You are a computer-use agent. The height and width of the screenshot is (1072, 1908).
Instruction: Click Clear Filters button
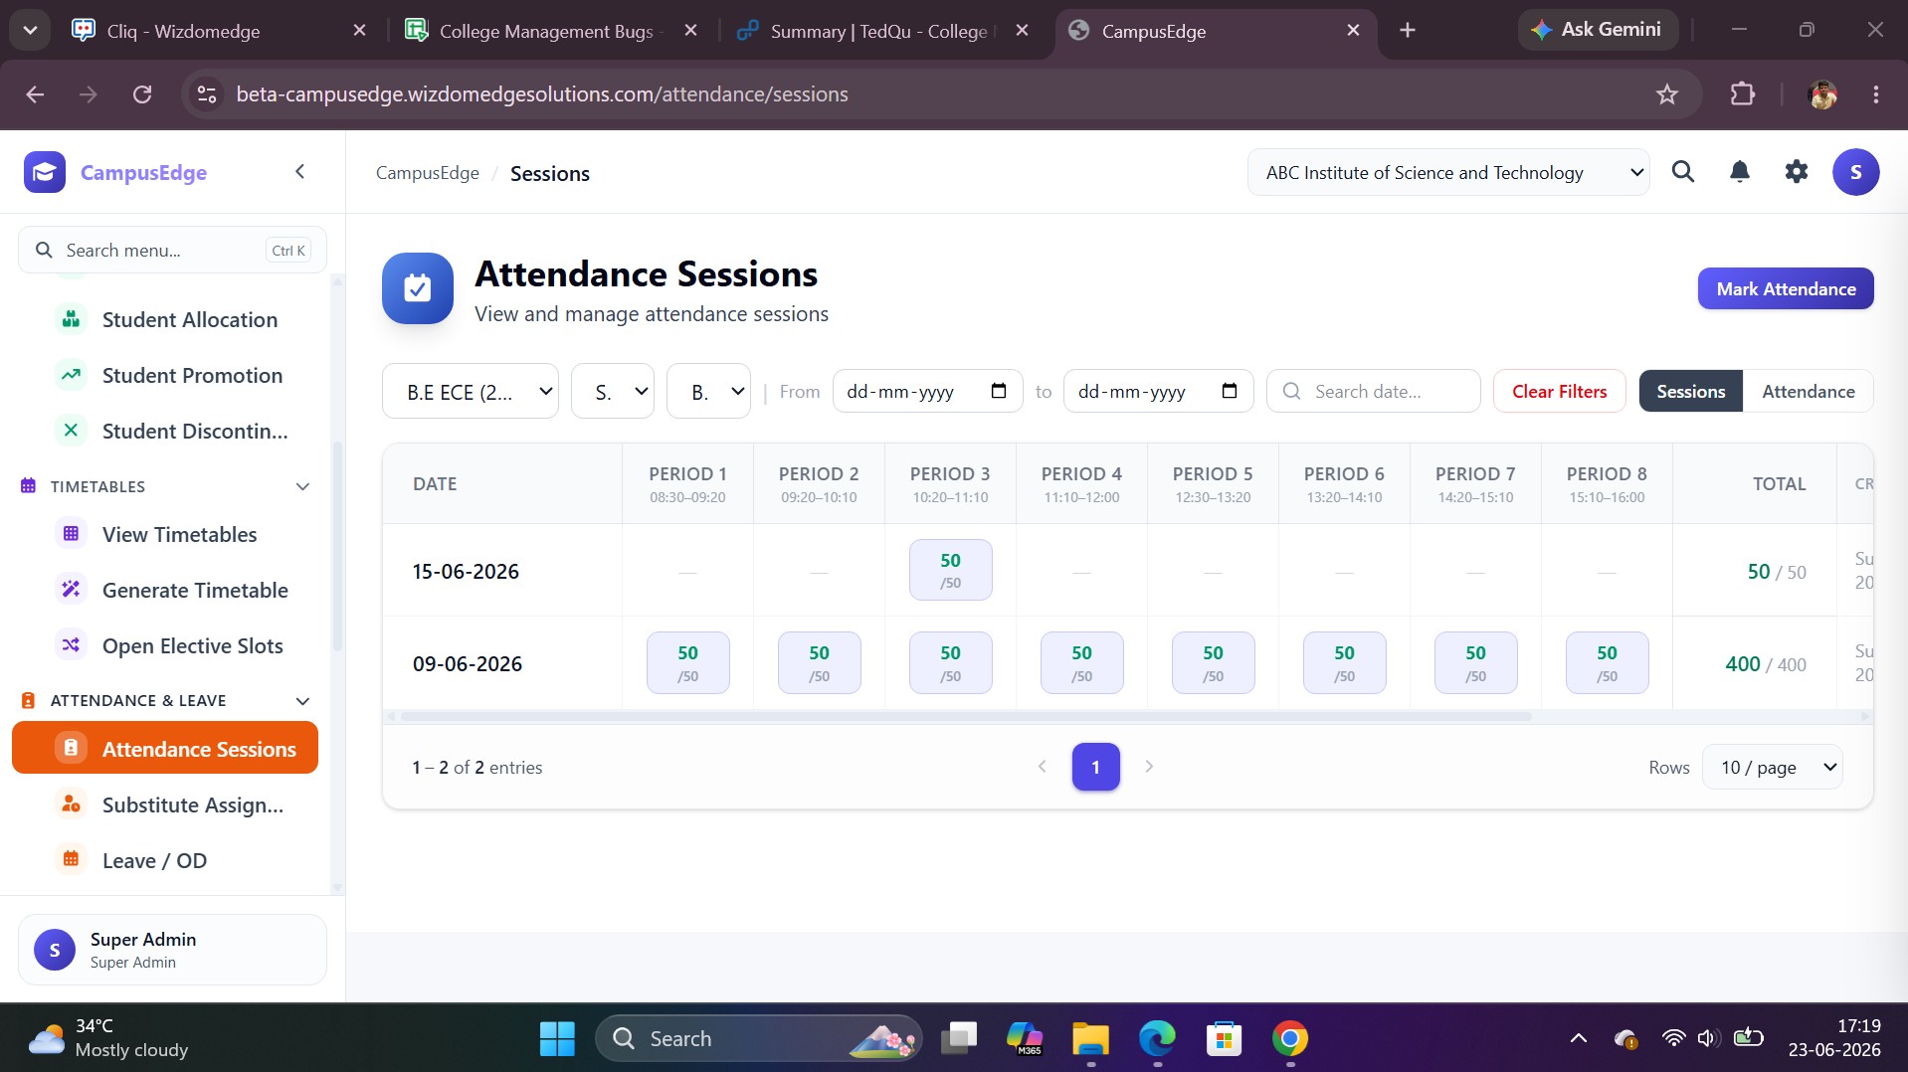(x=1559, y=391)
